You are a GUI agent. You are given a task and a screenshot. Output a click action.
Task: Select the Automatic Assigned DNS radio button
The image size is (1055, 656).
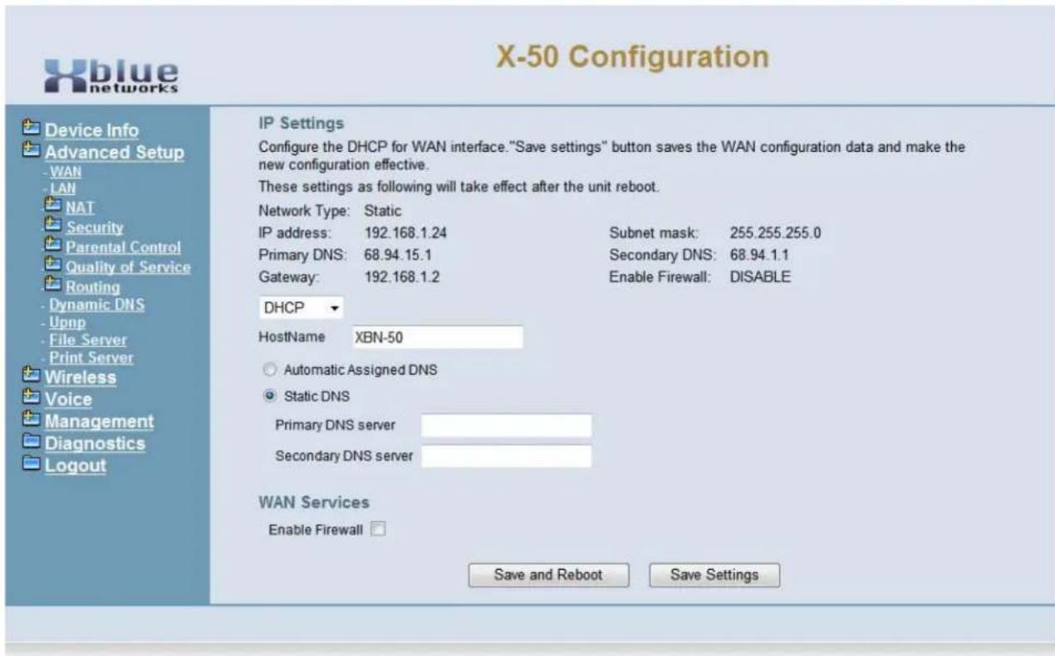click(268, 370)
